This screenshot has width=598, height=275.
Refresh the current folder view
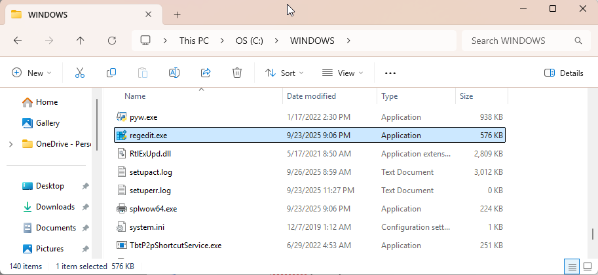tap(112, 41)
